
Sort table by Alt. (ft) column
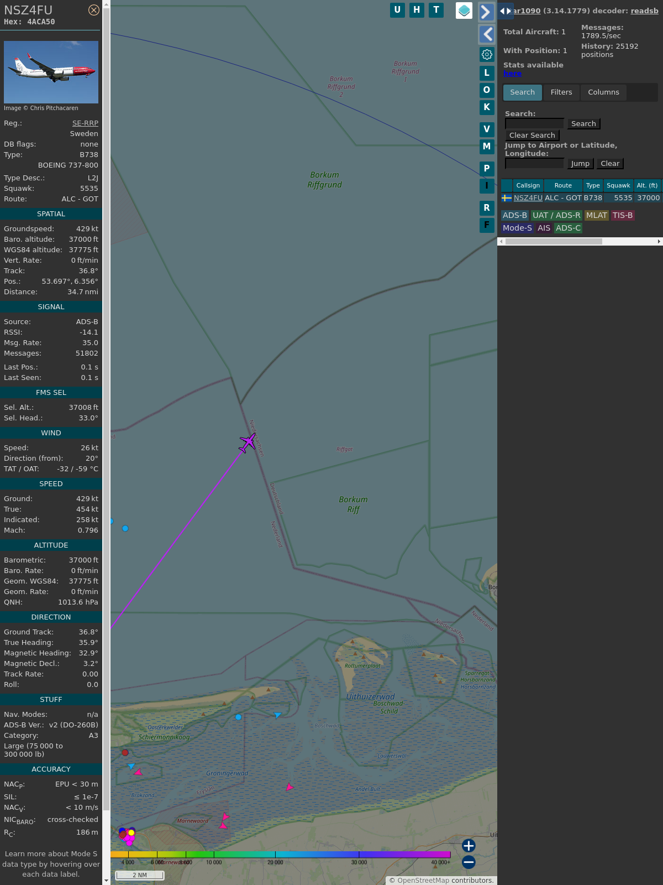tap(647, 185)
